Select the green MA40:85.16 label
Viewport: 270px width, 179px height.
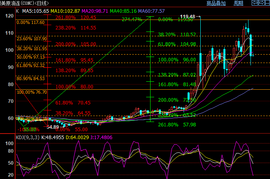(123, 11)
